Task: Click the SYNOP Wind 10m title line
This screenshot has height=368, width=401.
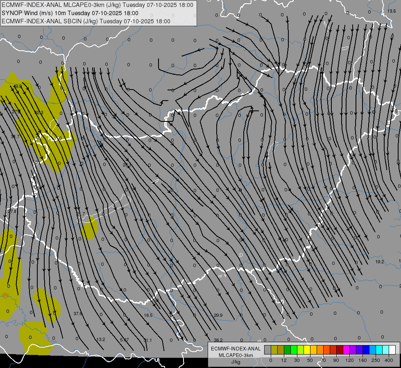Action: click(x=70, y=13)
